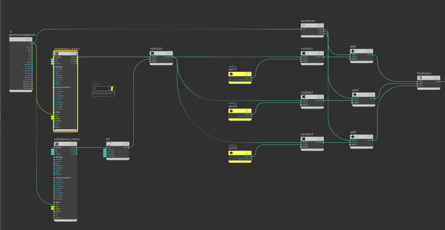
Task: Select the parm1 mult_x knob icon
Action: tap(231, 74)
